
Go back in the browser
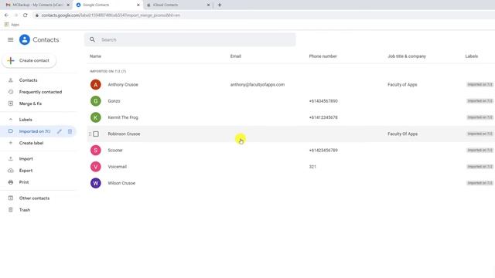(x=6, y=15)
